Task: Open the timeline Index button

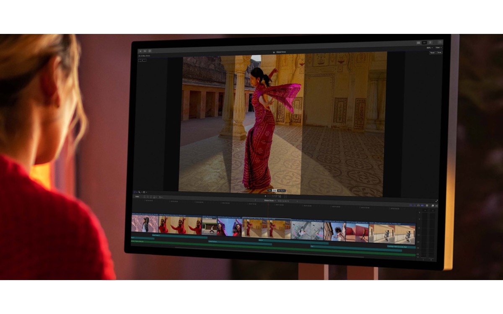Action: click(137, 197)
